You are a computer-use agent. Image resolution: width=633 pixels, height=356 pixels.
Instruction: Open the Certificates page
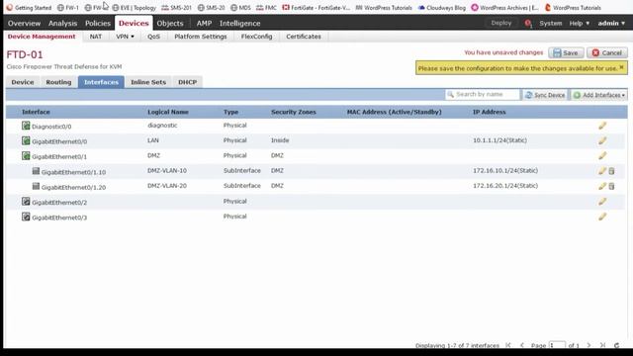(x=304, y=37)
